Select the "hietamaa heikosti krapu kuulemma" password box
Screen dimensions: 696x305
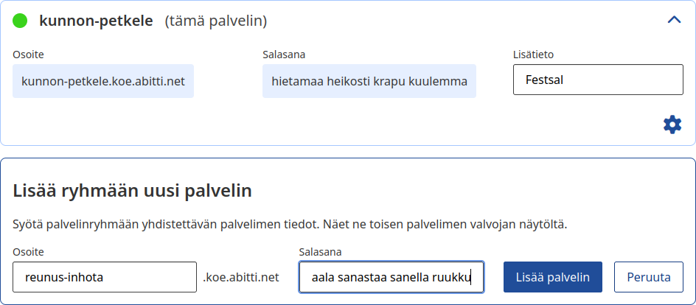(369, 81)
